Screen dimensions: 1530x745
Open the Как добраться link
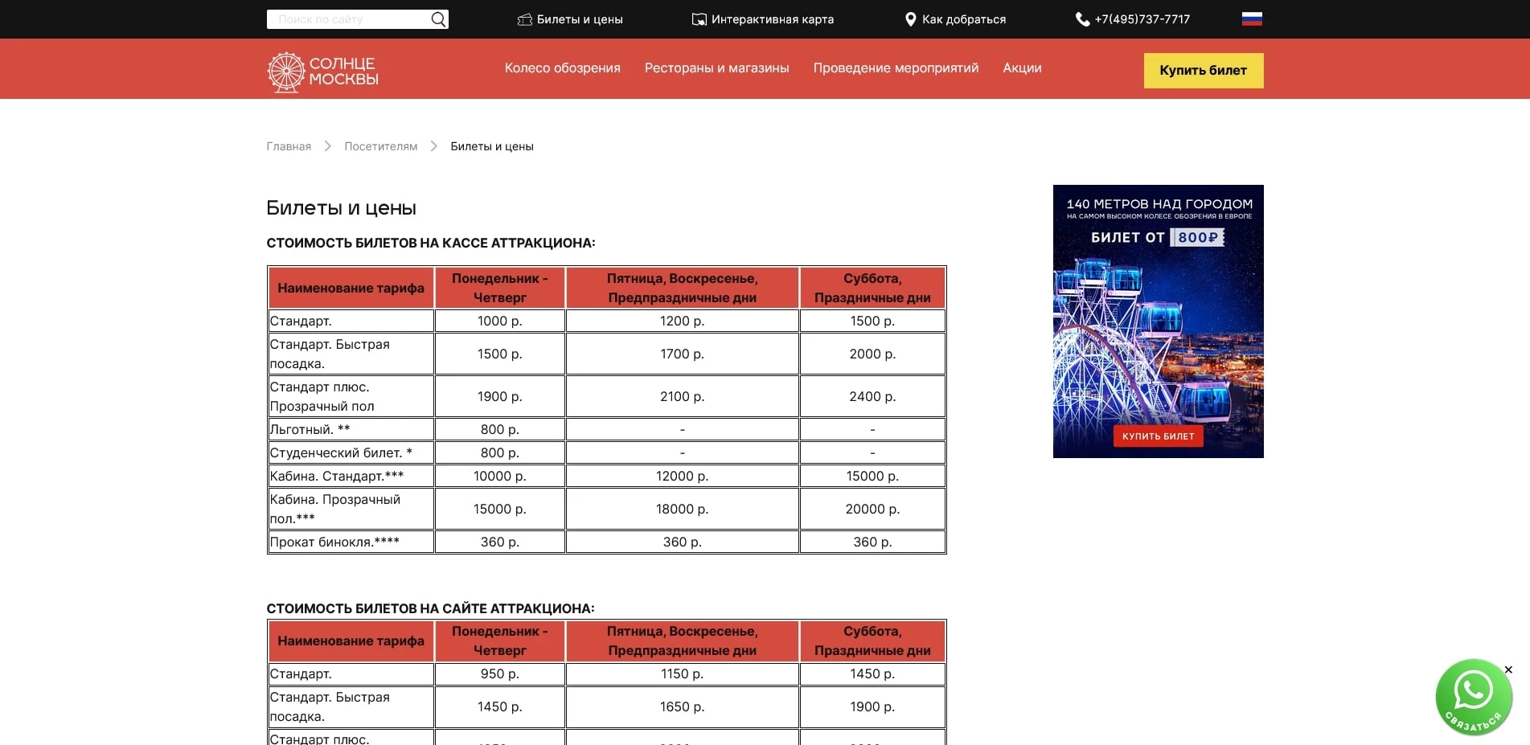coord(963,19)
